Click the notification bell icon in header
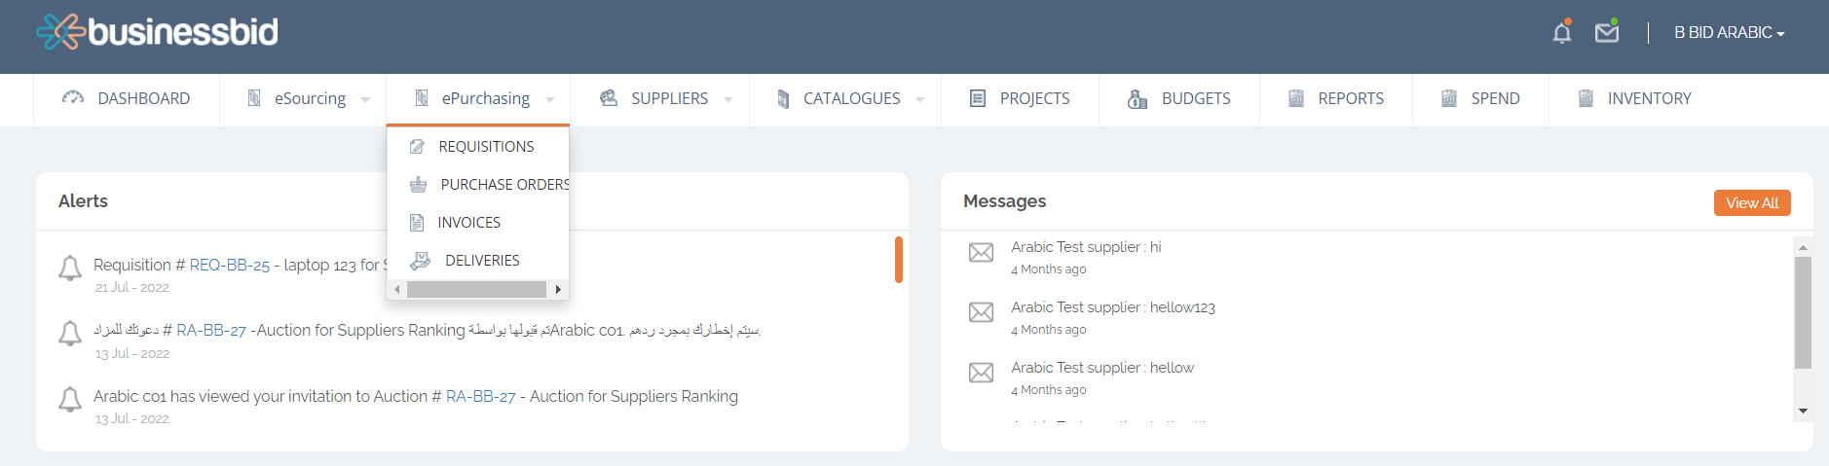1829x466 pixels. 1561,32
